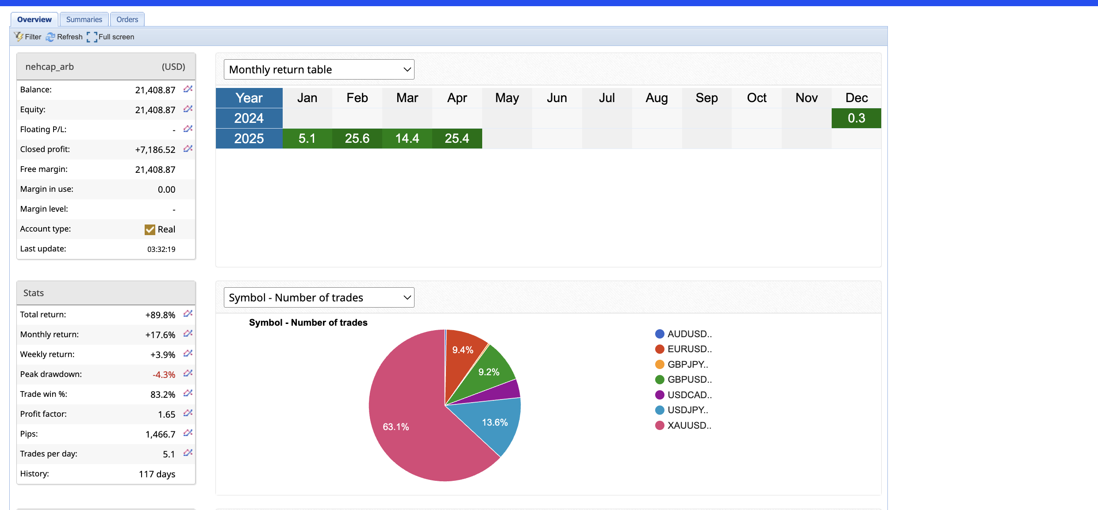Click the Real account type checkmark

[150, 229]
